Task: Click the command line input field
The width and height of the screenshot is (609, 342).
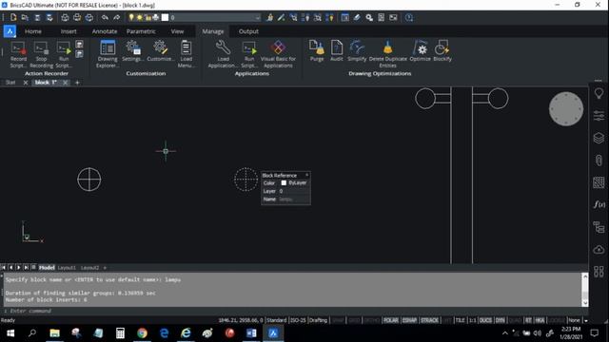Action: tap(295, 311)
